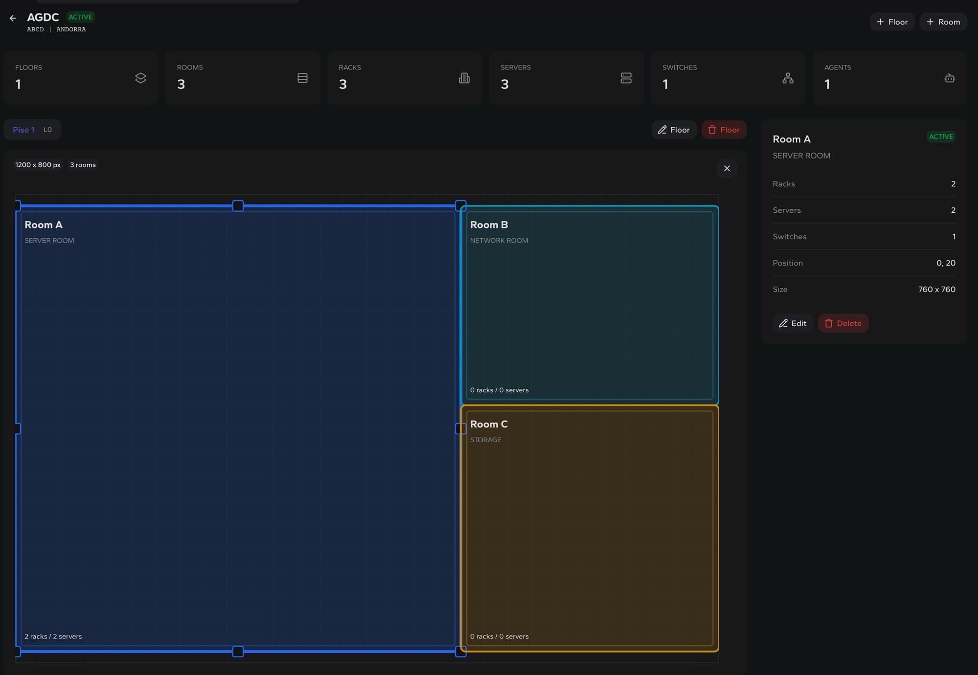Open the FLOORS stat card
Screen dimensions: 978x675
coord(81,77)
